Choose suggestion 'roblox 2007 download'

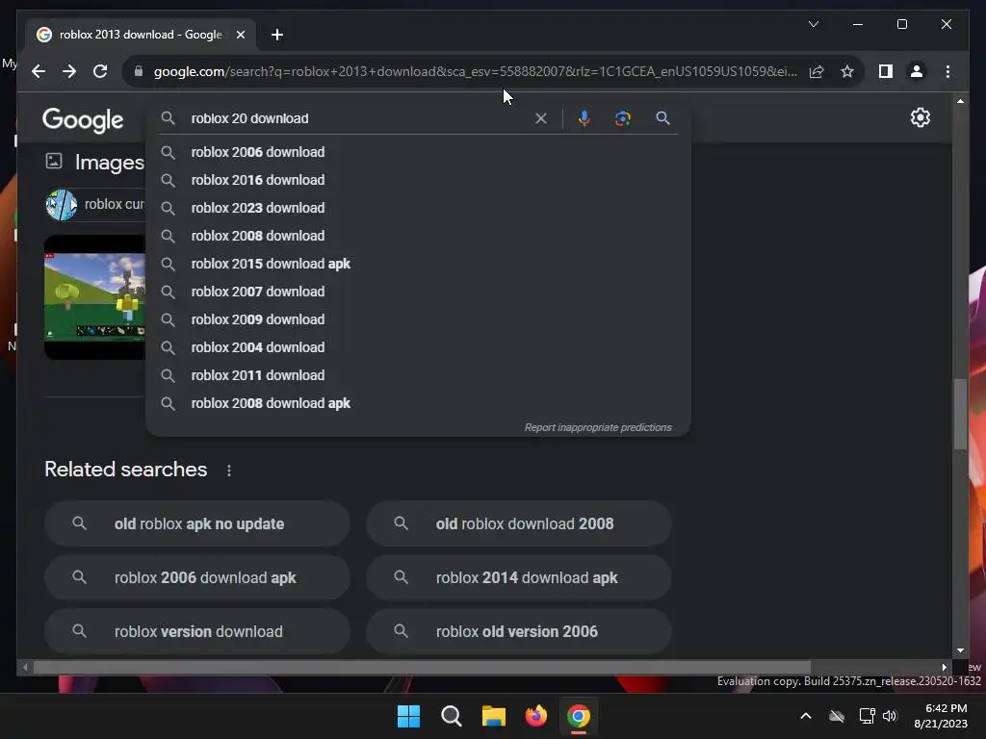[x=418, y=292]
